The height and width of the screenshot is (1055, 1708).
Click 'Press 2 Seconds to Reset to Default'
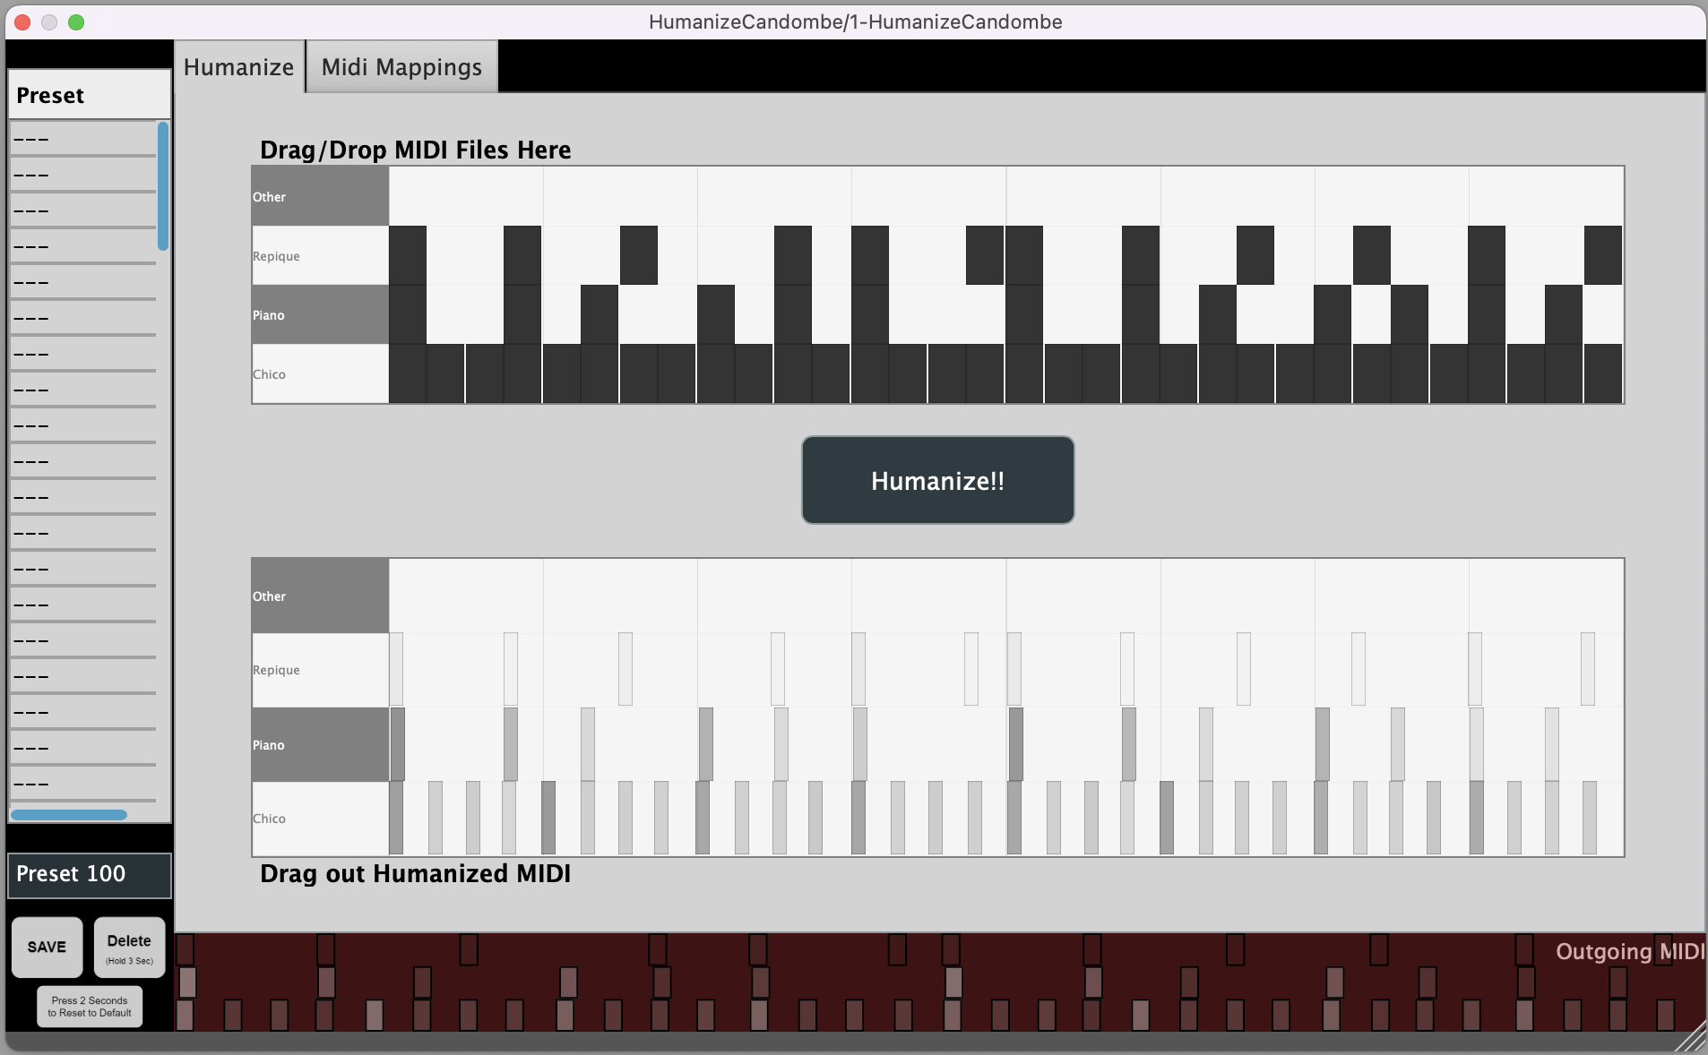click(x=89, y=1007)
